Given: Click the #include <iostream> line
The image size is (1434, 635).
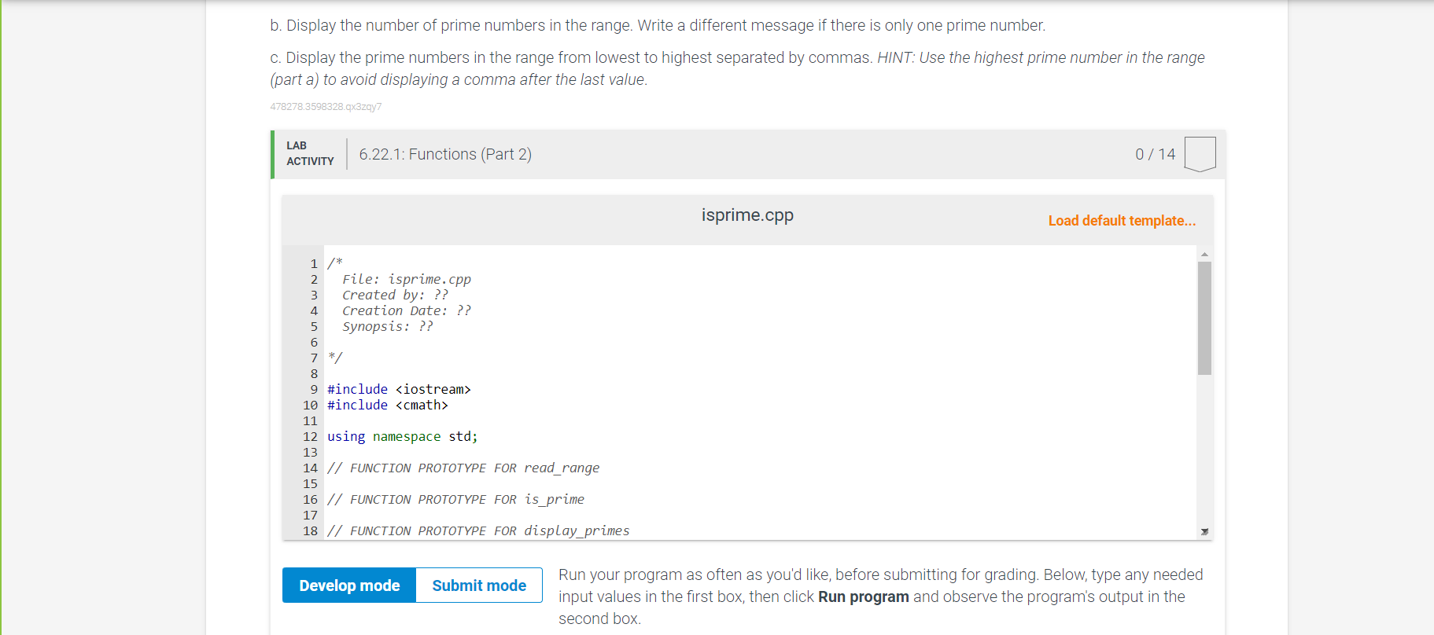Looking at the screenshot, I should point(399,389).
